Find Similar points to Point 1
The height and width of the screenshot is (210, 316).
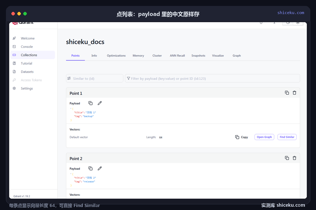tap(287, 137)
